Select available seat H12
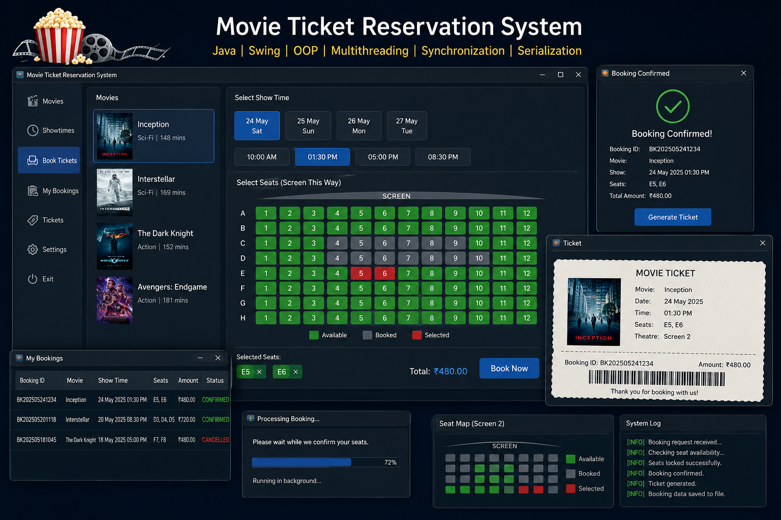This screenshot has height=520, width=781. click(x=527, y=318)
